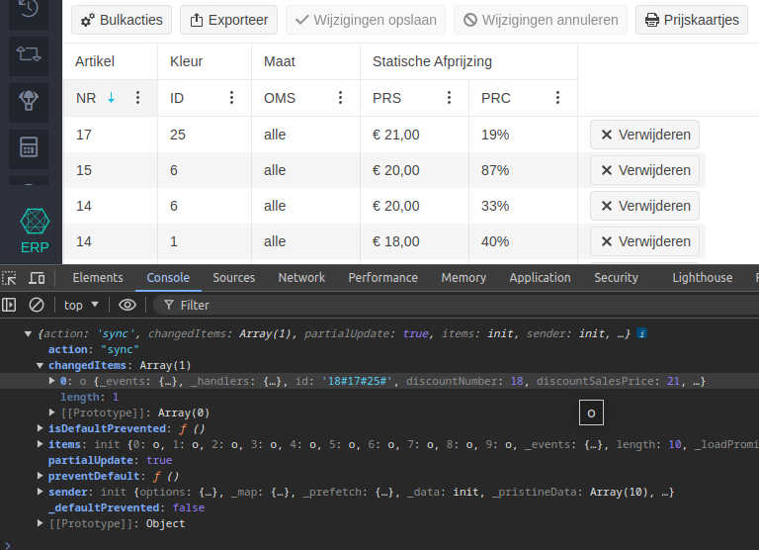
Task: Click the ERP hexagon logo
Action: (x=35, y=222)
